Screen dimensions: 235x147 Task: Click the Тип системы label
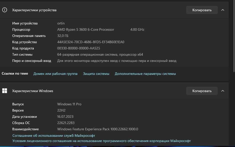click(x=22, y=54)
